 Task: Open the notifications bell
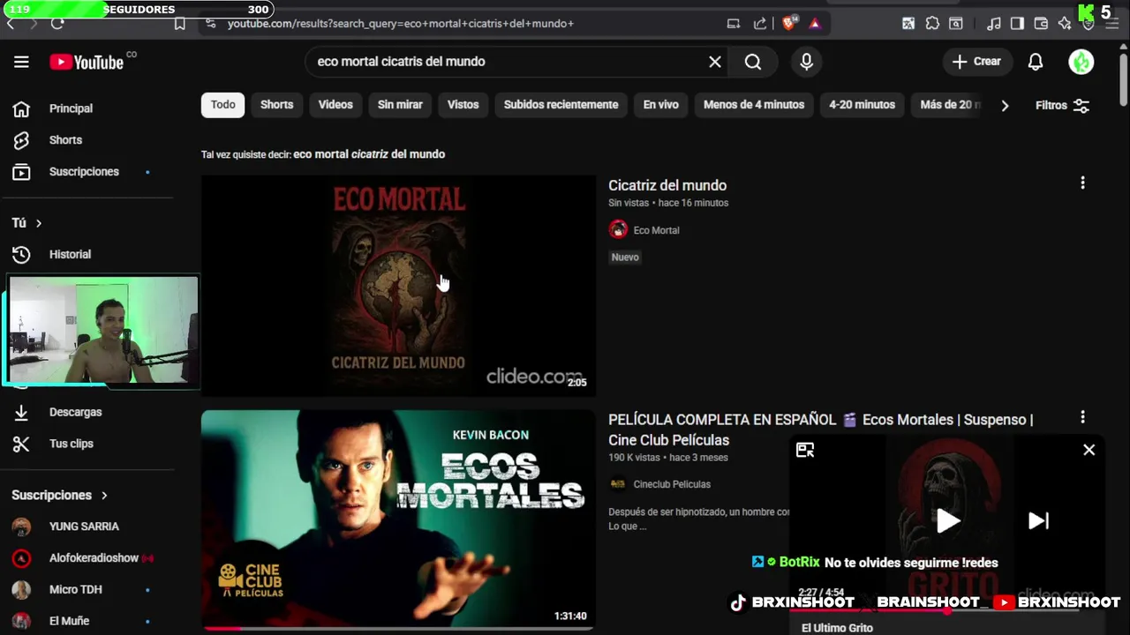pos(1036,62)
